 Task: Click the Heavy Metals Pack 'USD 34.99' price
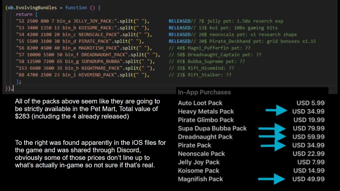308,111
